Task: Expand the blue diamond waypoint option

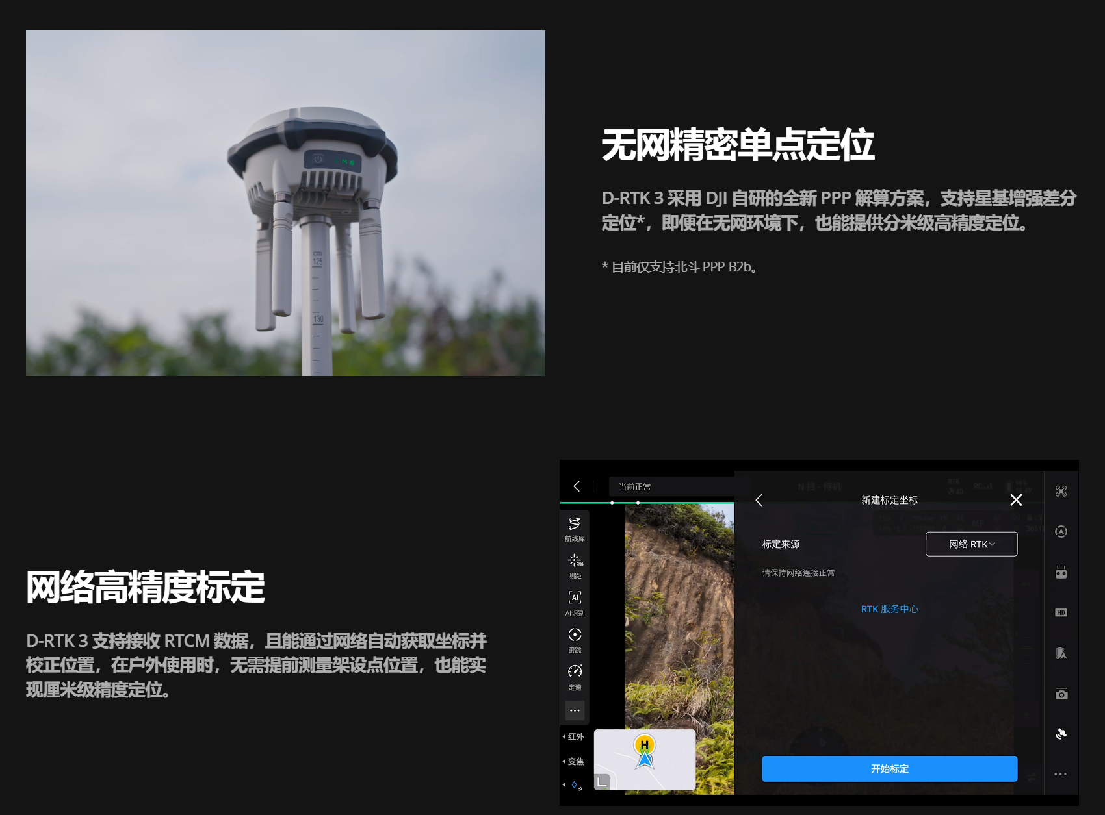Action: pos(574,785)
